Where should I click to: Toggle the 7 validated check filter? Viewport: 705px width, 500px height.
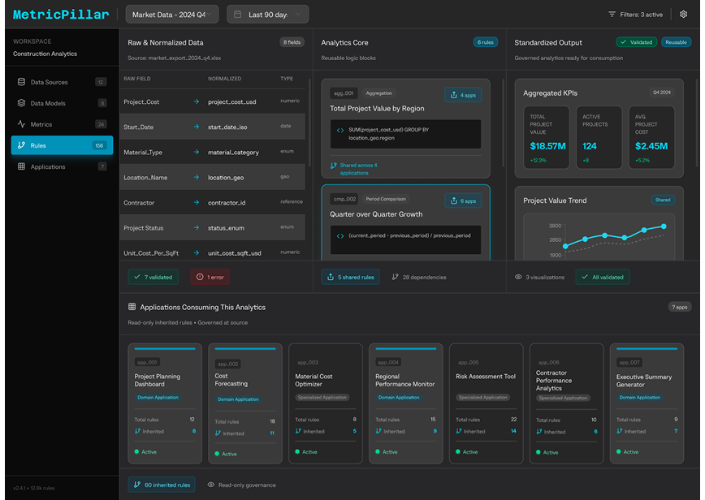coord(153,277)
